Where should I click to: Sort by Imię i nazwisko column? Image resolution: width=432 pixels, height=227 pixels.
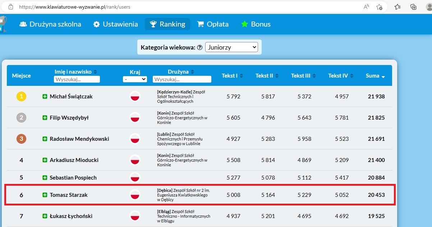point(75,72)
